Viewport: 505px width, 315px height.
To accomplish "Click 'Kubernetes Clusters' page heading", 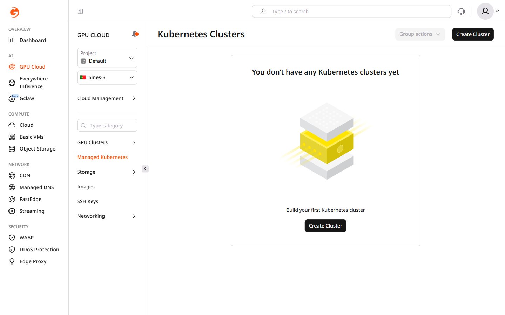I will pos(201,34).
